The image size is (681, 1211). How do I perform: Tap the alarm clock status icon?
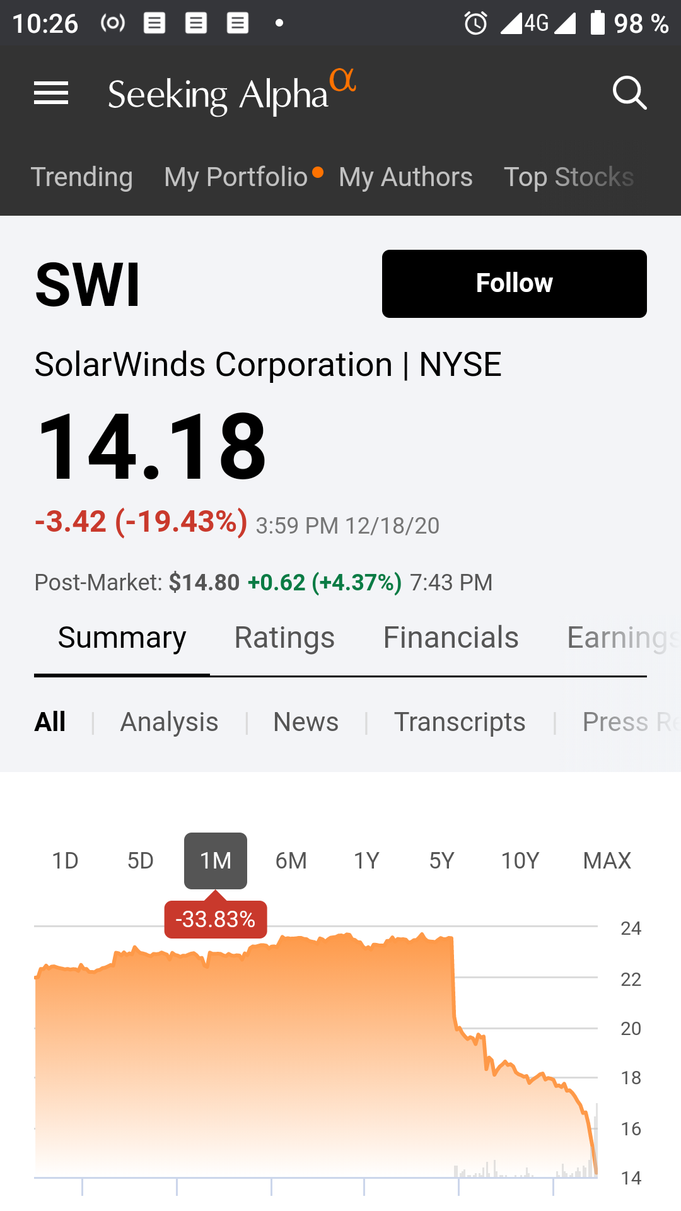click(x=475, y=23)
